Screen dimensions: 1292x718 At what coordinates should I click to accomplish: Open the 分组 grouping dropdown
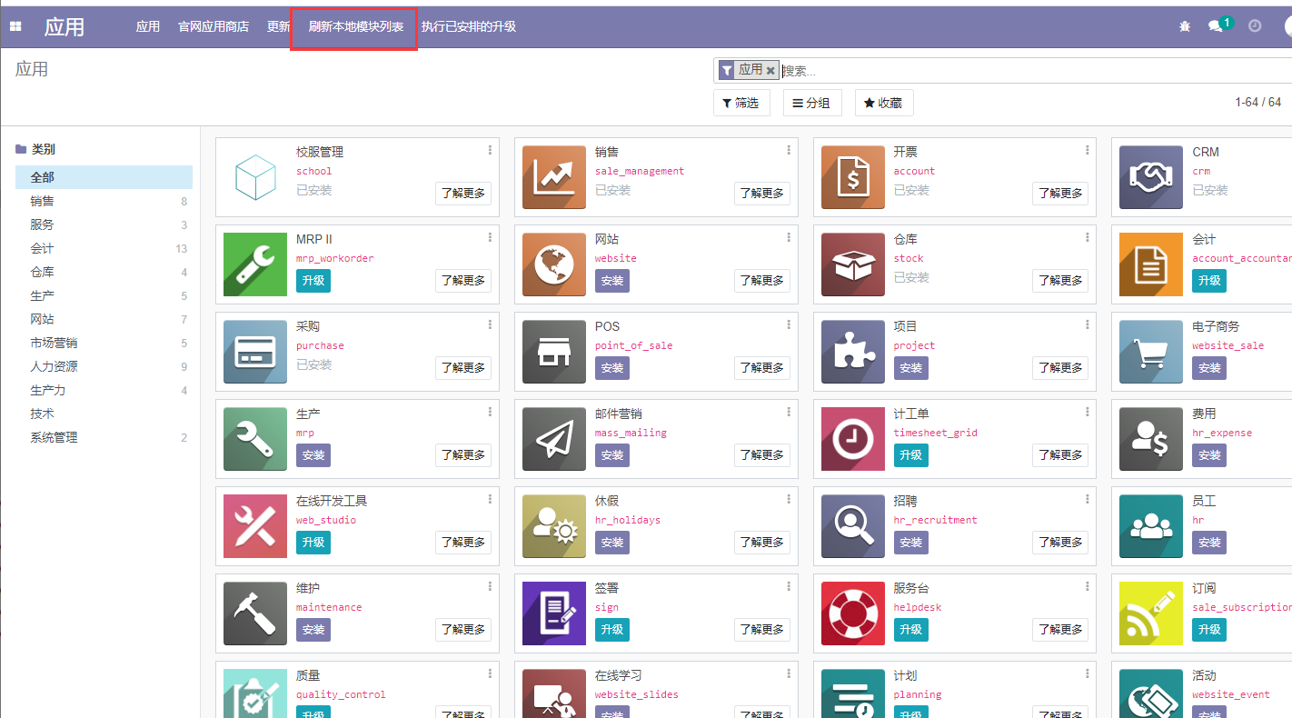pyautogui.click(x=812, y=103)
